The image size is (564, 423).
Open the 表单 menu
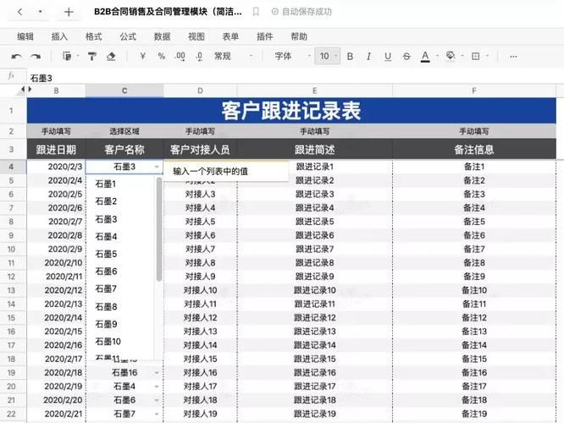(x=230, y=36)
